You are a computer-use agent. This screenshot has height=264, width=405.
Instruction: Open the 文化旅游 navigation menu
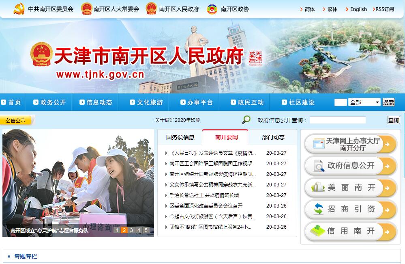[x=146, y=102]
